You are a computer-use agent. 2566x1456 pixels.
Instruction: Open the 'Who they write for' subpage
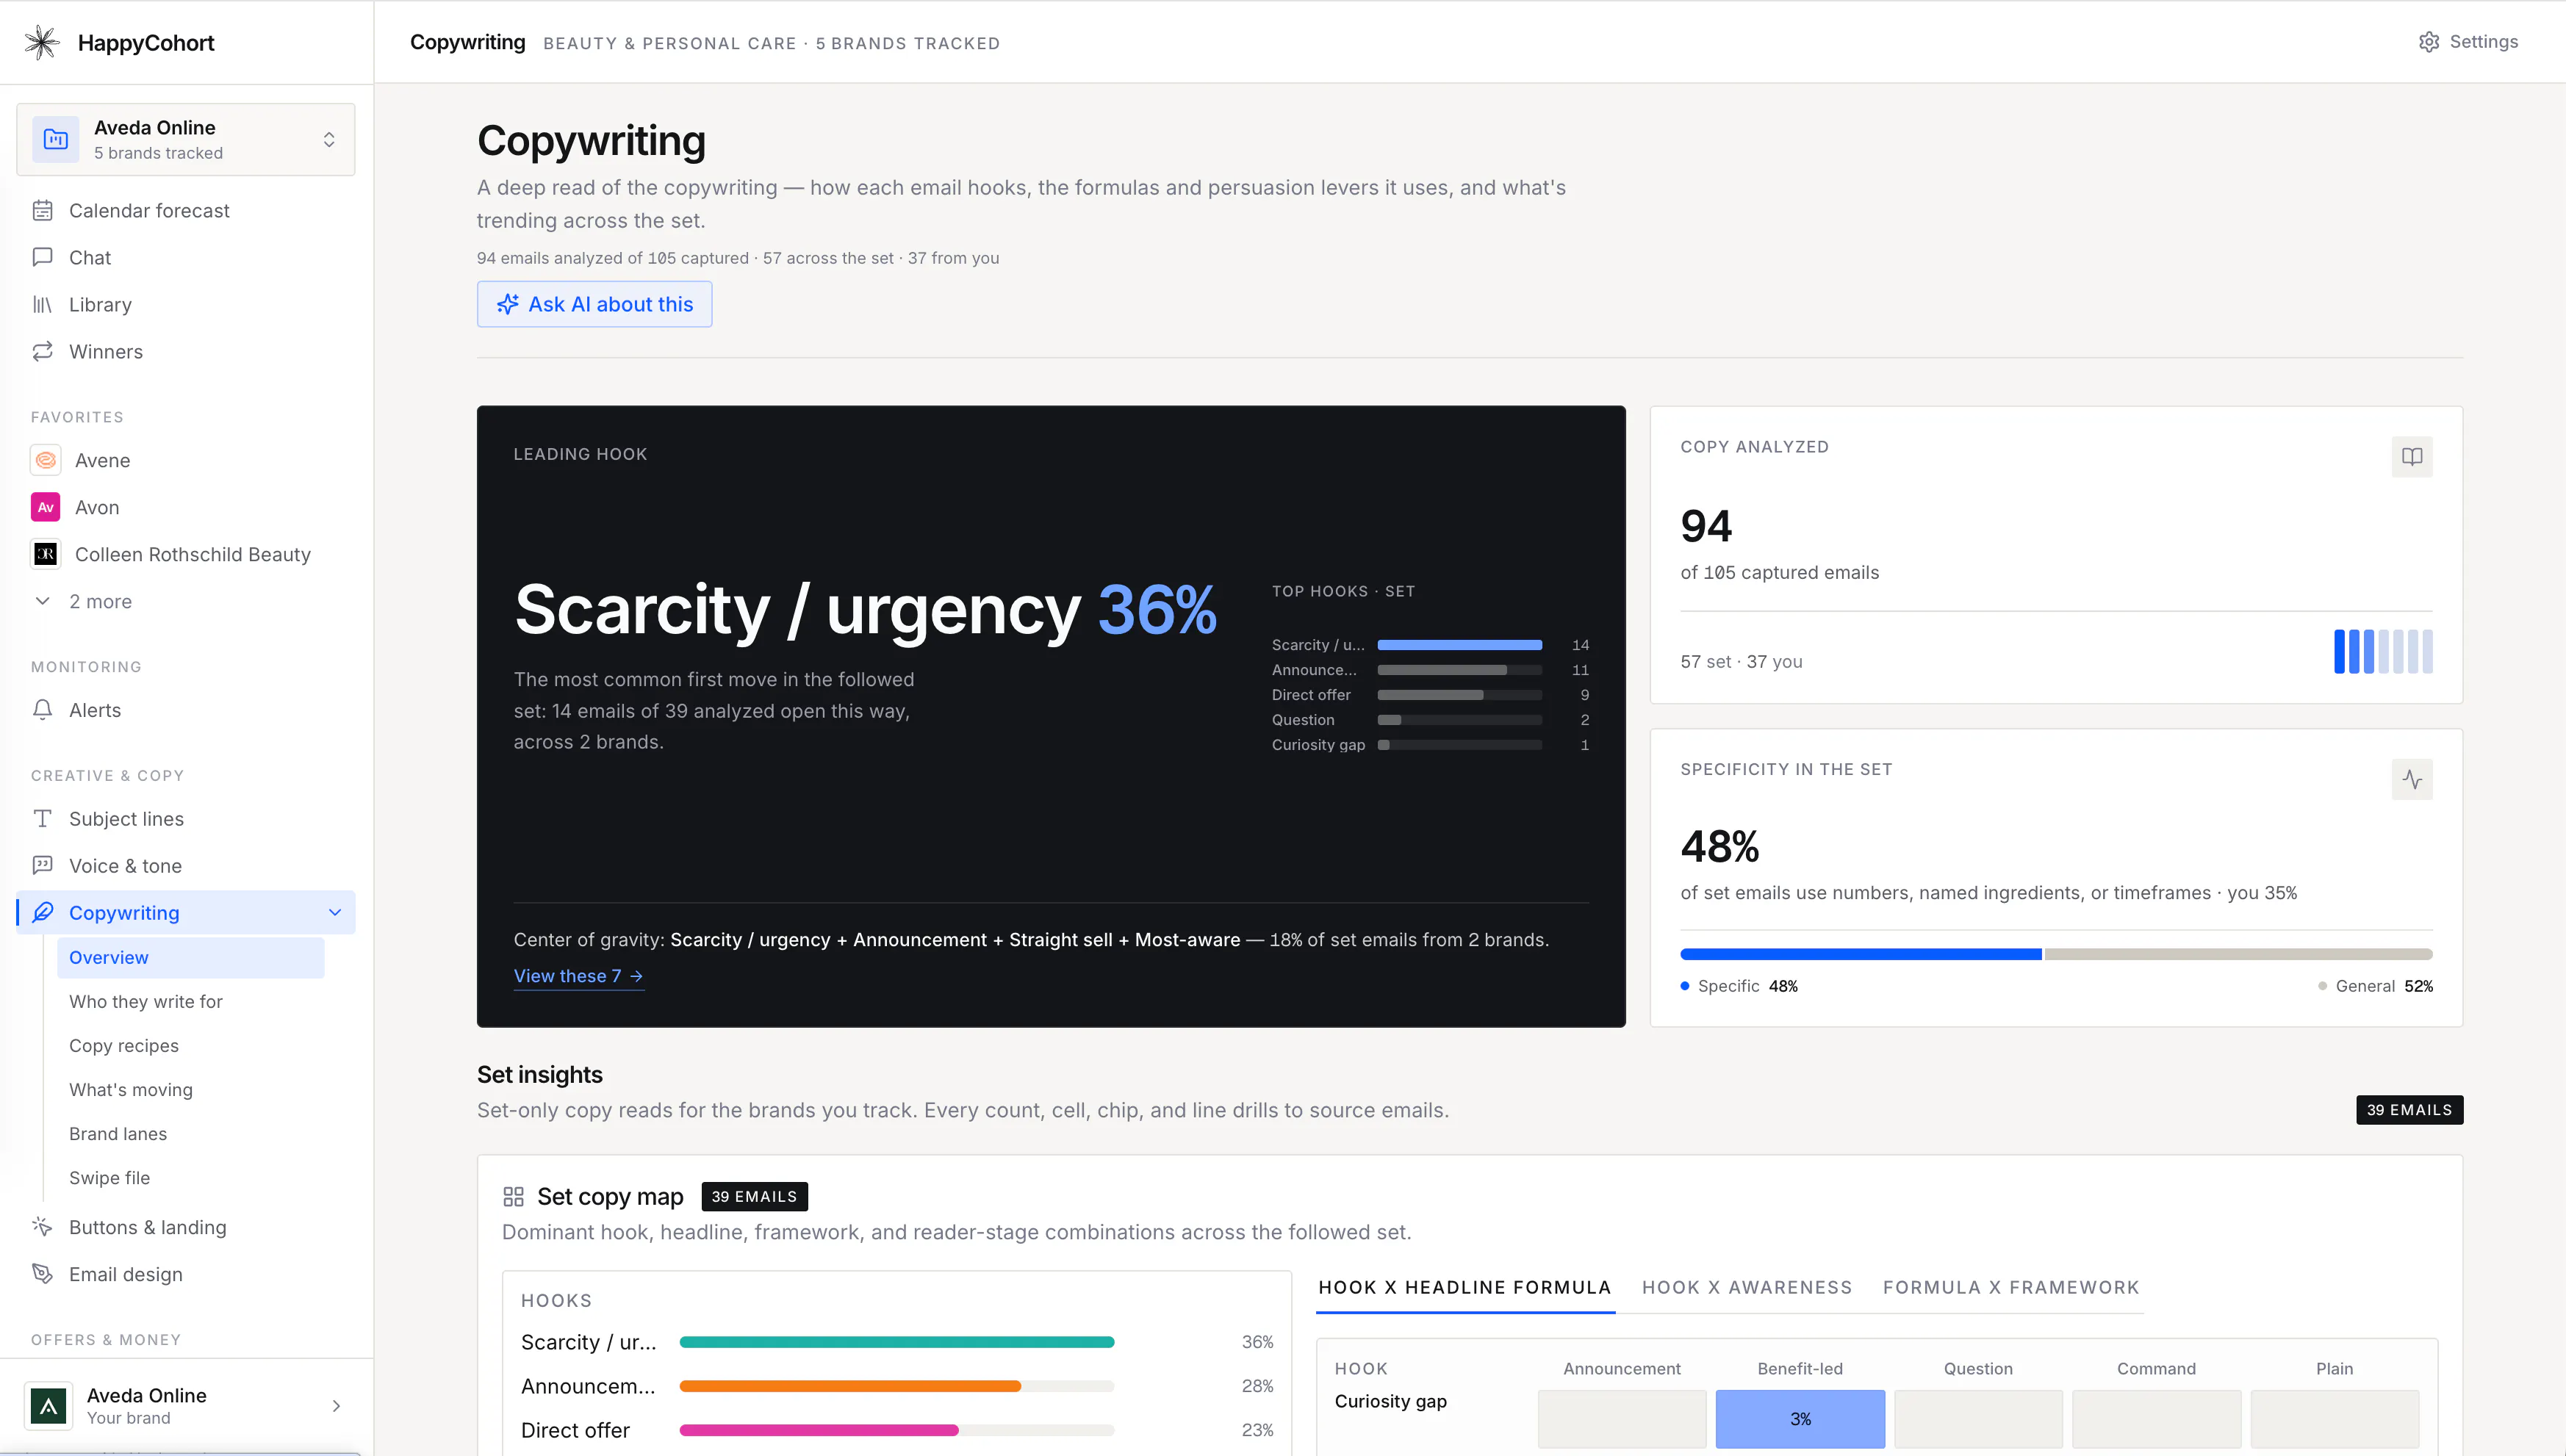tap(146, 1002)
